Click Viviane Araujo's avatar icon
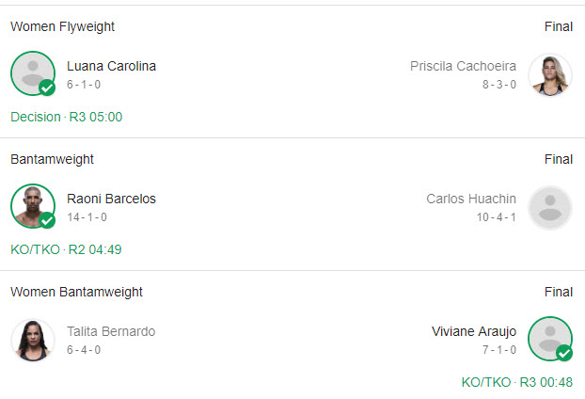 pyautogui.click(x=549, y=338)
